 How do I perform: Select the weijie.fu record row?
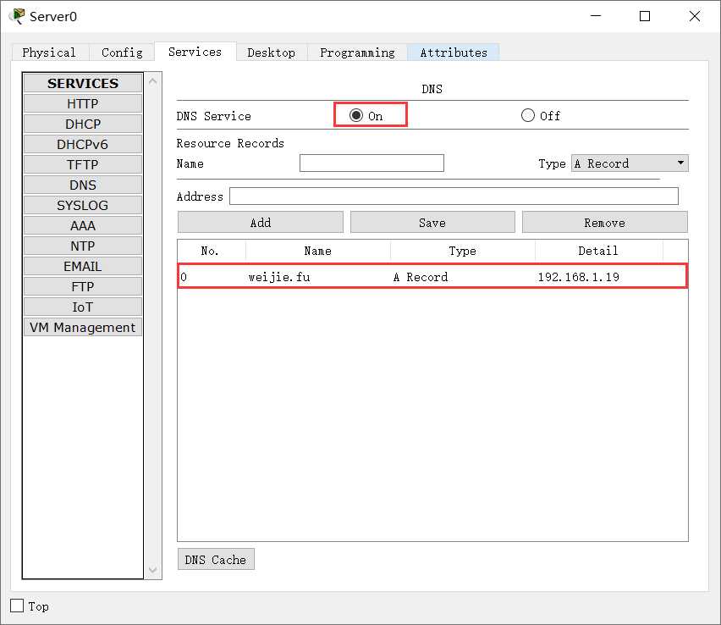coord(432,276)
